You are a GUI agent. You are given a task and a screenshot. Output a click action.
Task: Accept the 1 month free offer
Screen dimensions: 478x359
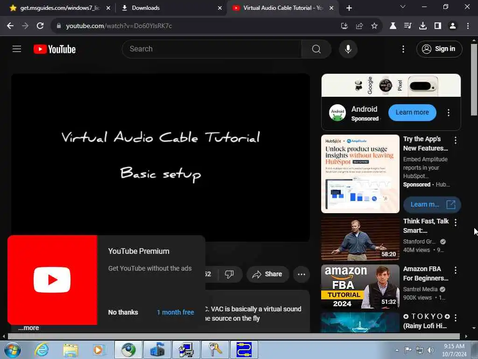pyautogui.click(x=176, y=312)
